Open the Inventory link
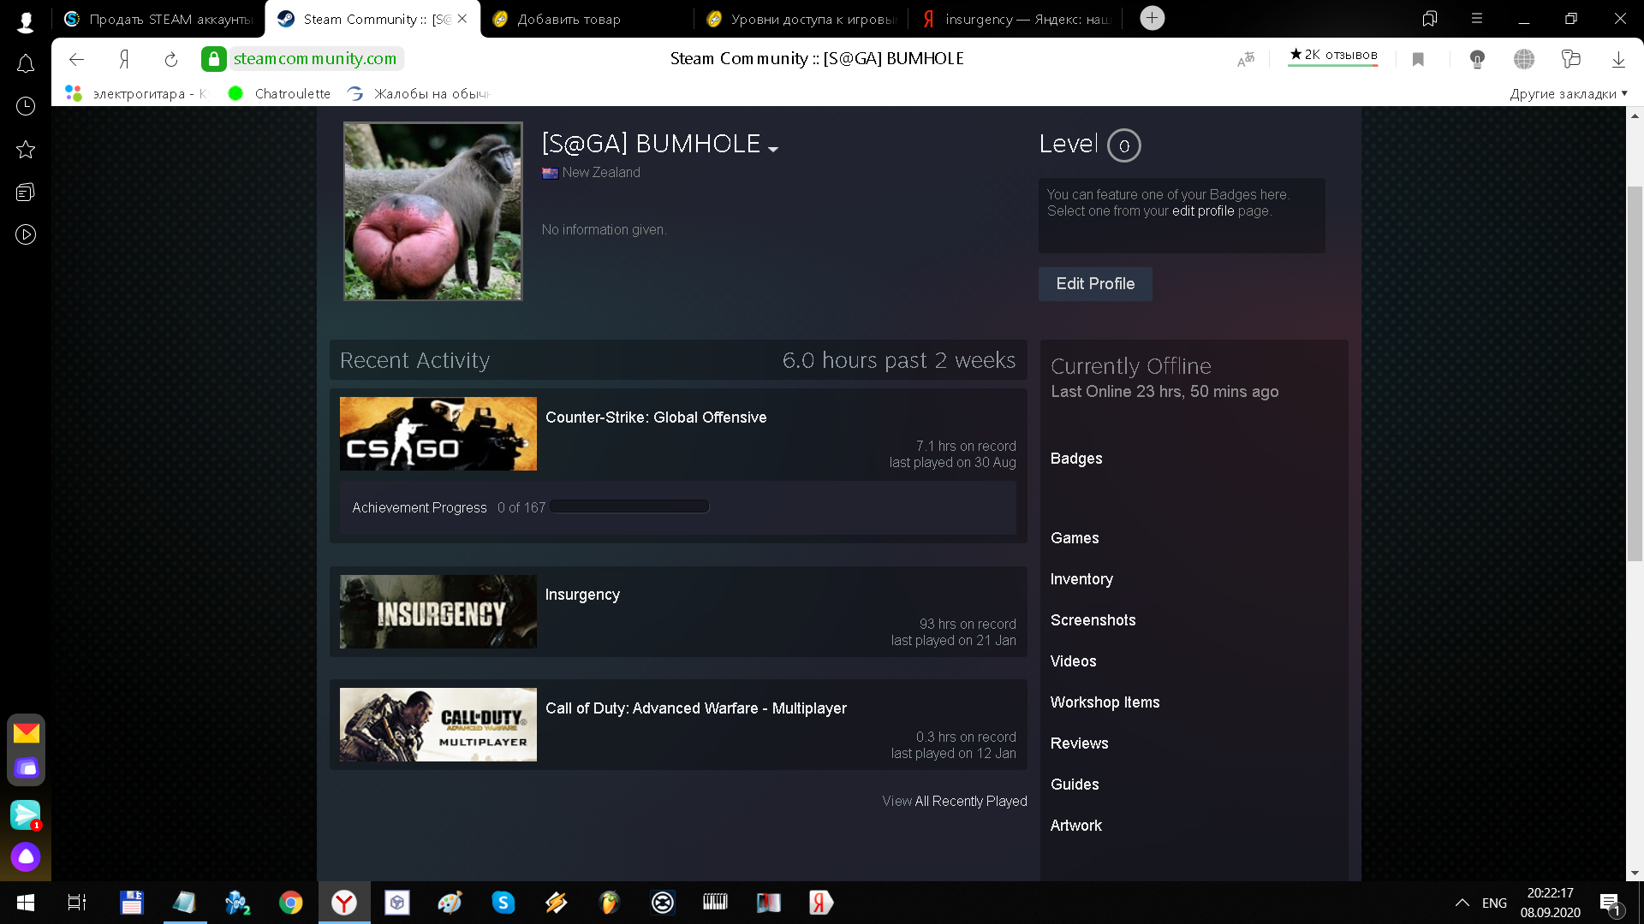Viewport: 1644px width, 924px height. (x=1081, y=579)
